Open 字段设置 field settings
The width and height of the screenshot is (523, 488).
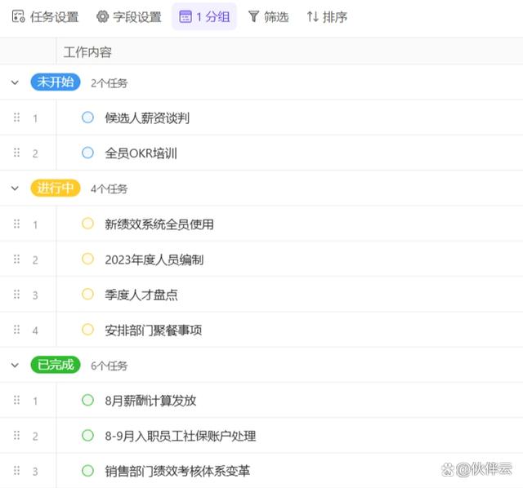click(x=129, y=16)
